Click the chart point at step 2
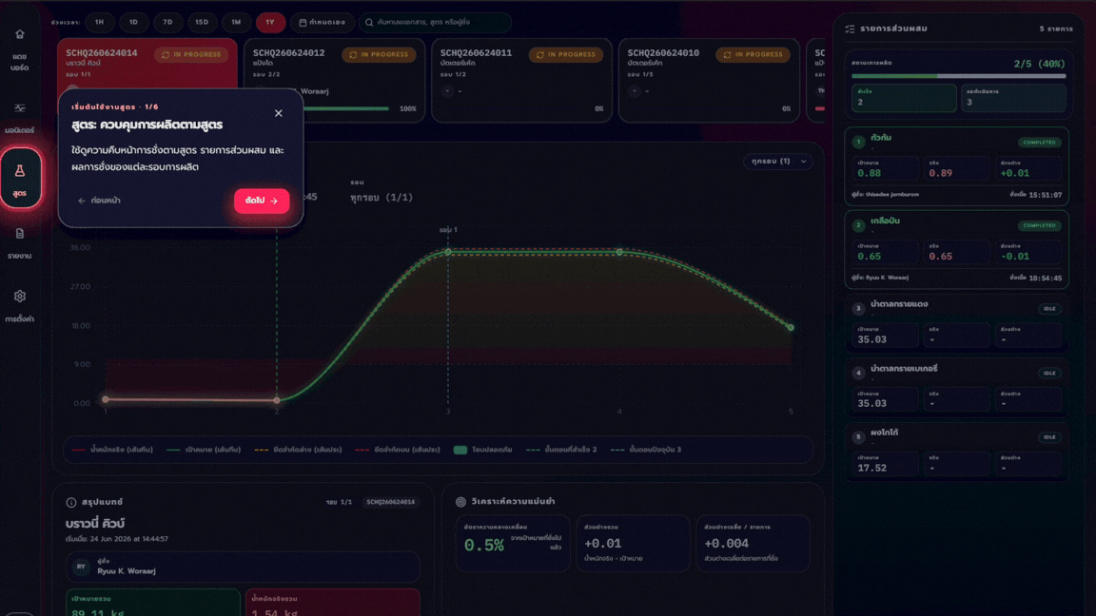This screenshot has height=616, width=1096. tap(277, 400)
